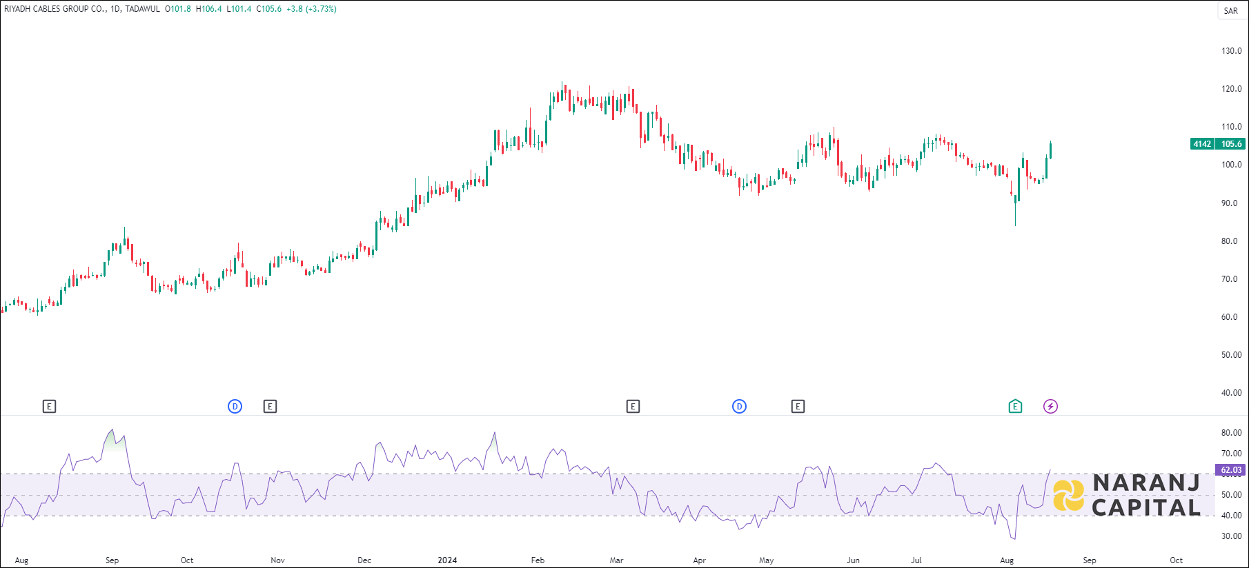The width and height of the screenshot is (1249, 568).
Task: Open the dividend D marker in mid April
Action: [x=739, y=407]
